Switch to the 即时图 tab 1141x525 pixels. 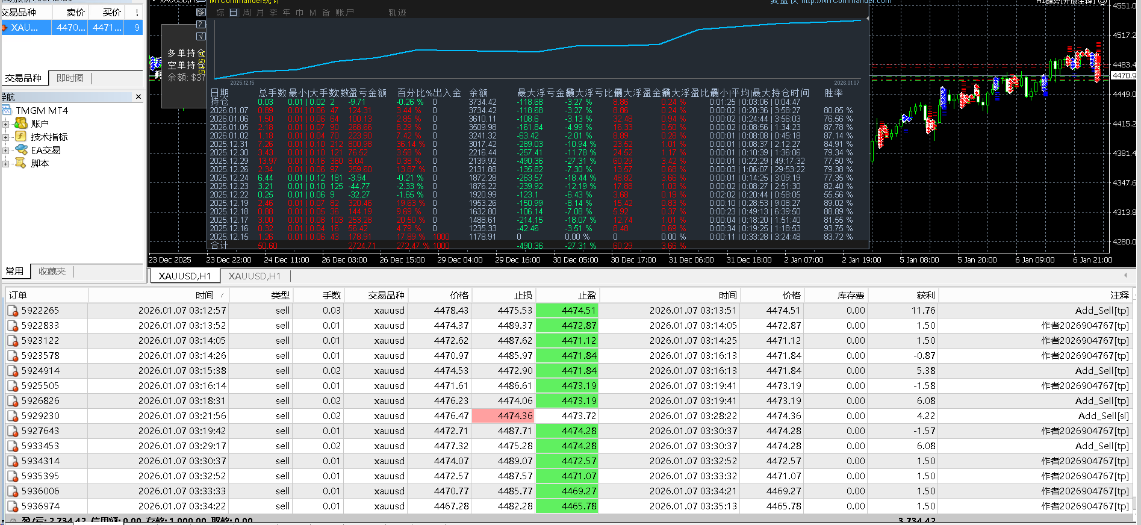coord(70,78)
